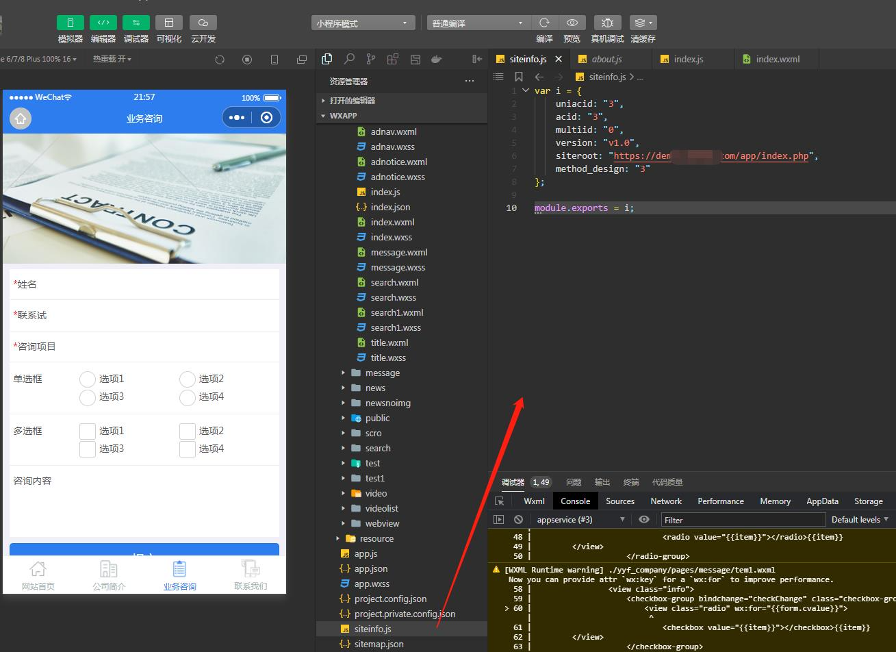Click the 咨询内容 text area
This screenshot has width=896, height=652.
[144, 501]
